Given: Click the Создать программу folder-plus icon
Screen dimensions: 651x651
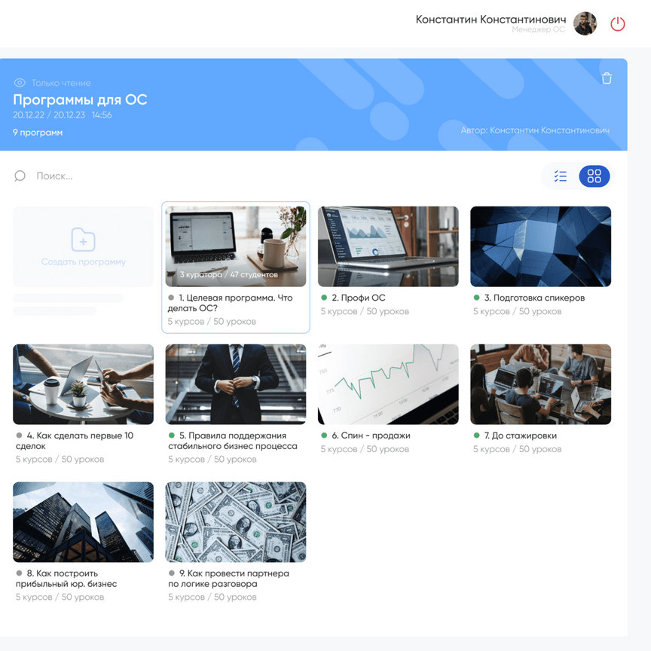Looking at the screenshot, I should pyautogui.click(x=83, y=239).
